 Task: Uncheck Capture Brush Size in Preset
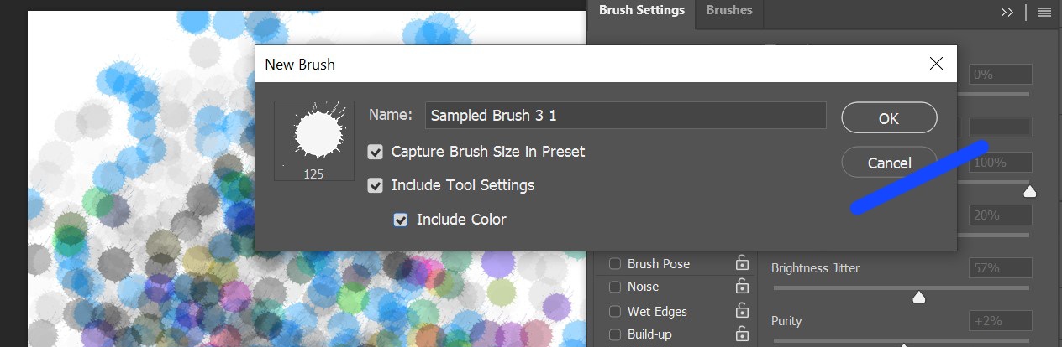[x=376, y=152]
